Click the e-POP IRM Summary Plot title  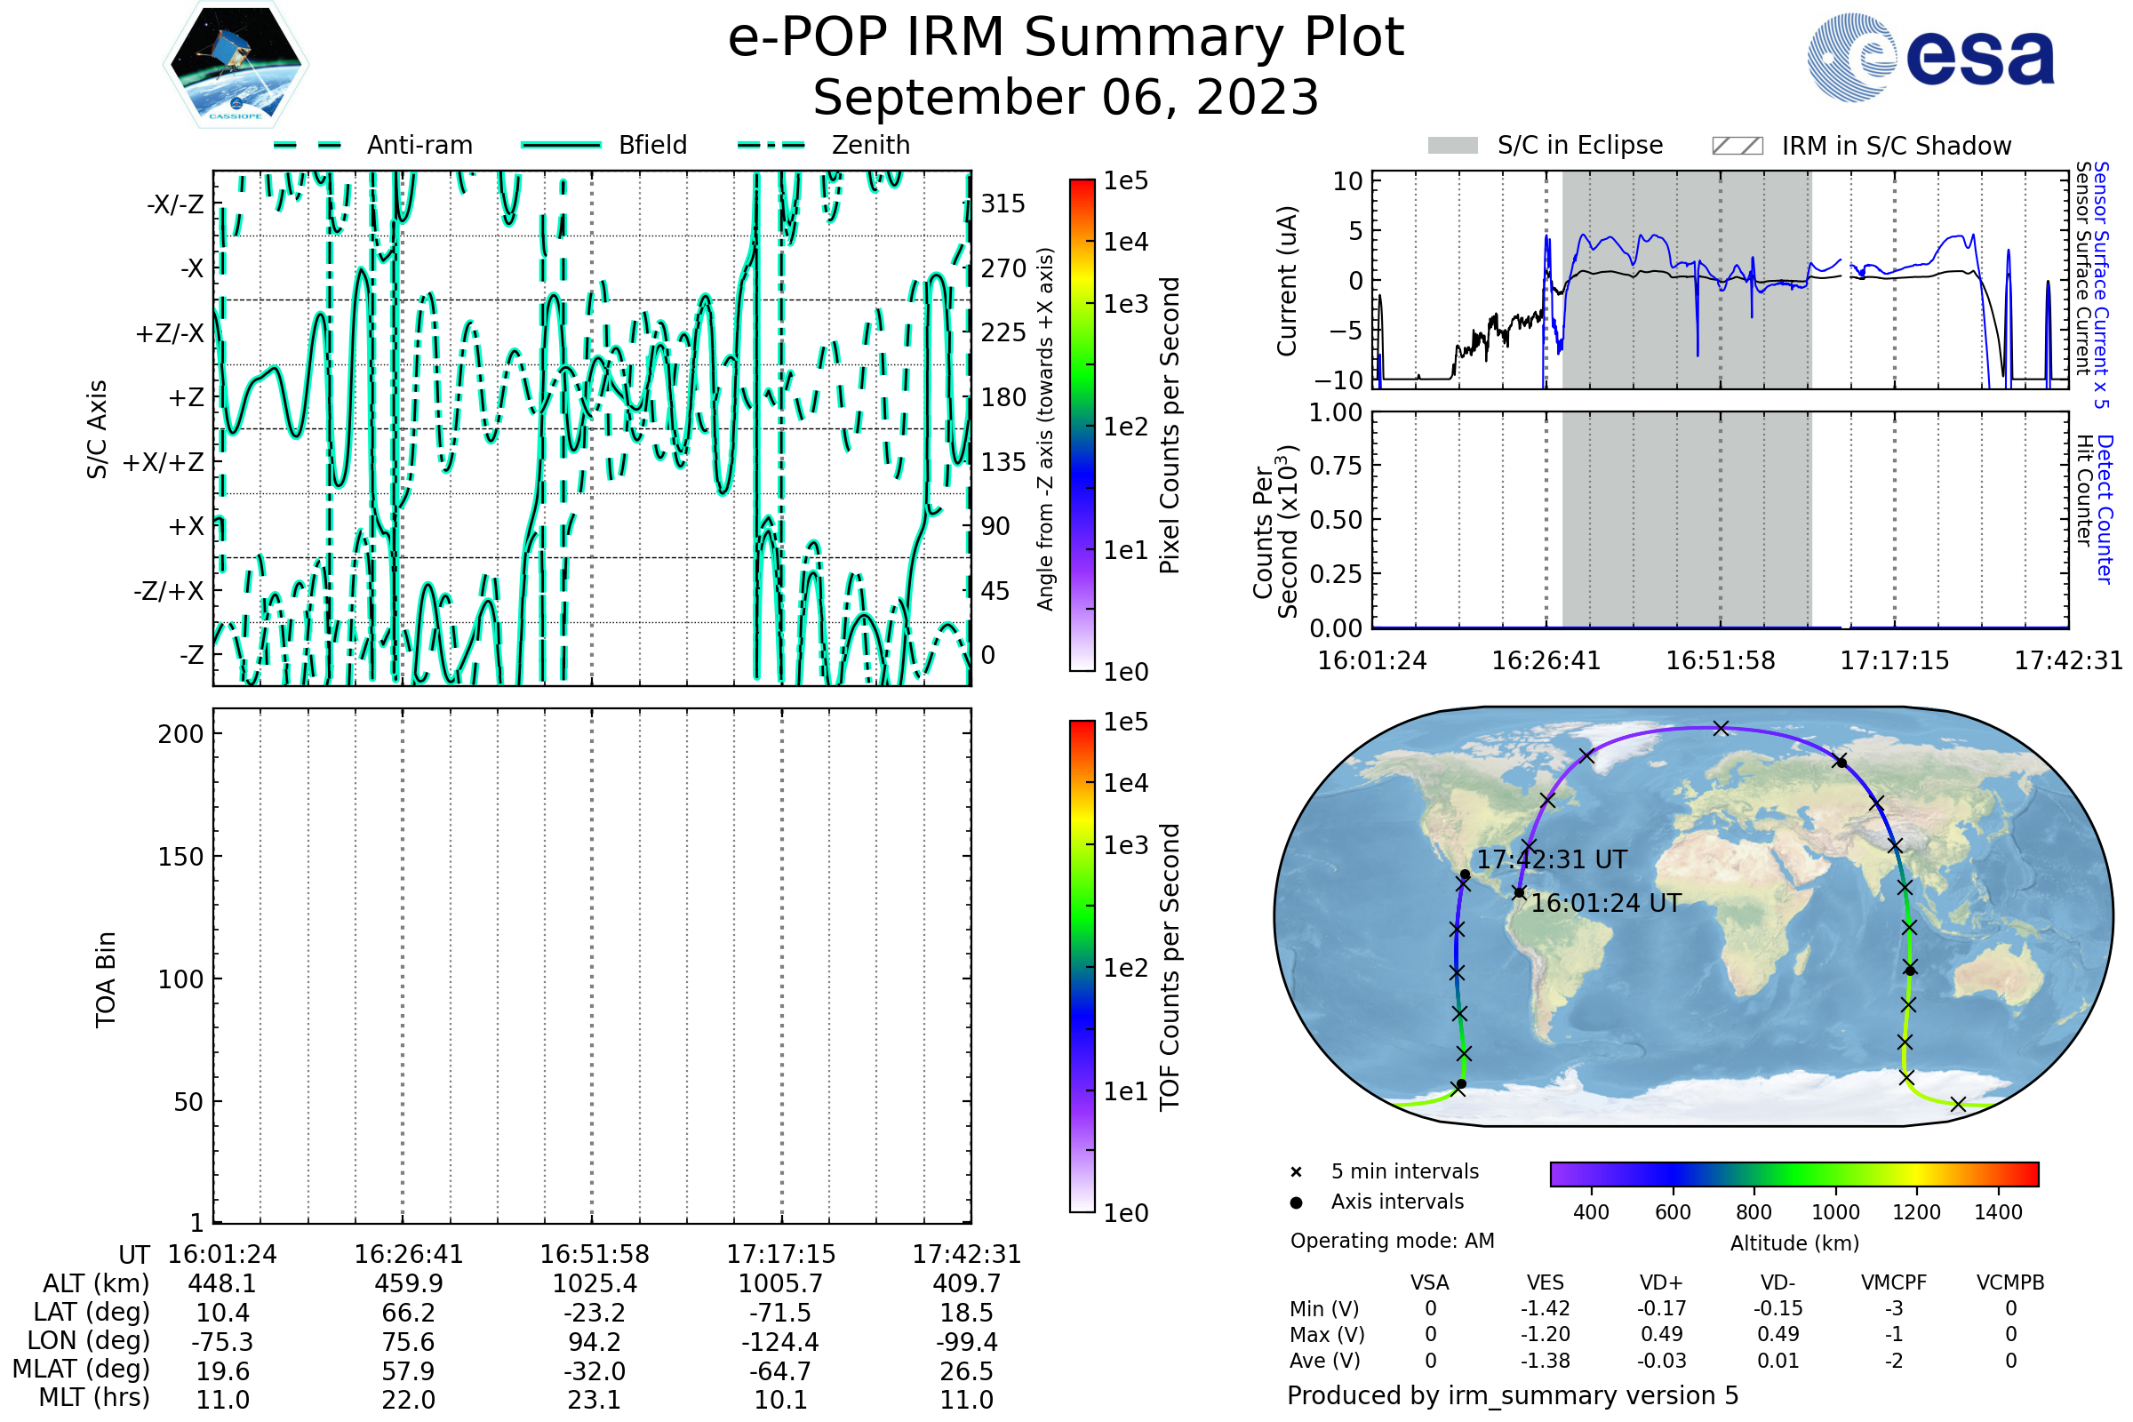click(x=1066, y=38)
